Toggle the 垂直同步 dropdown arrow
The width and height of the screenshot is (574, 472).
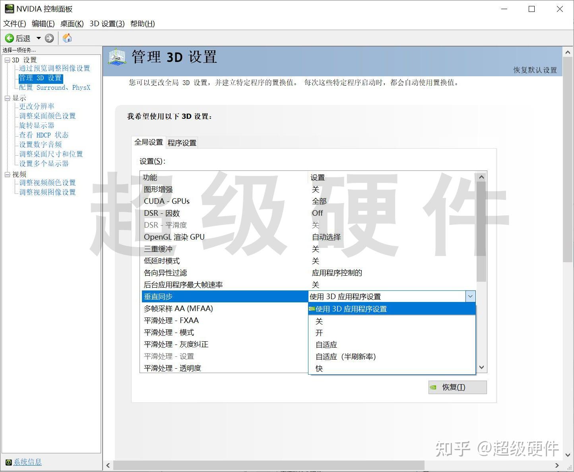click(x=470, y=296)
